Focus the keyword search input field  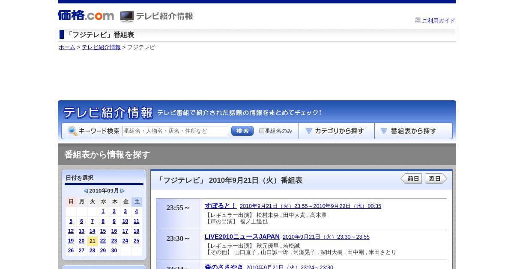pos(175,131)
